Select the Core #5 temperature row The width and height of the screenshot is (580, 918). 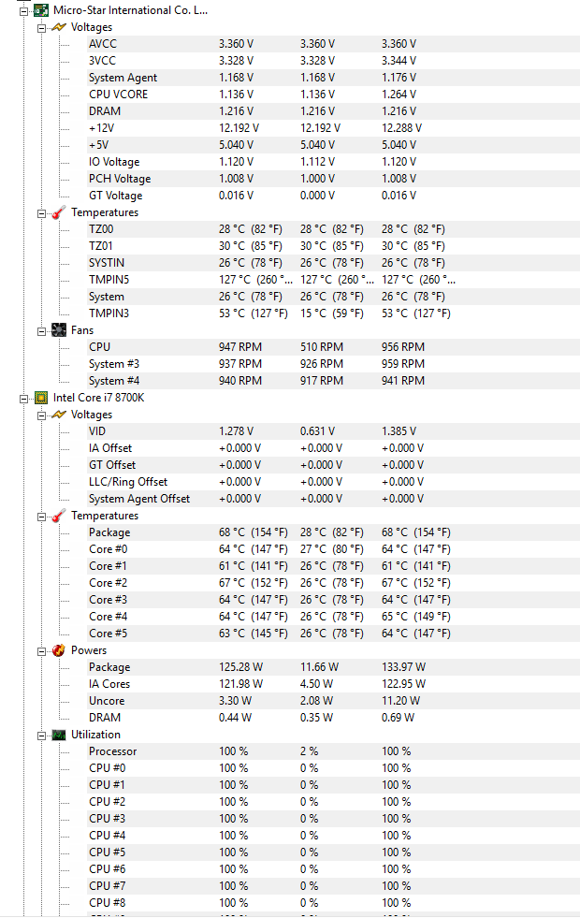click(x=334, y=634)
